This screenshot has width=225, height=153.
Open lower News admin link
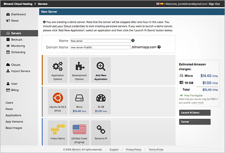9,109
